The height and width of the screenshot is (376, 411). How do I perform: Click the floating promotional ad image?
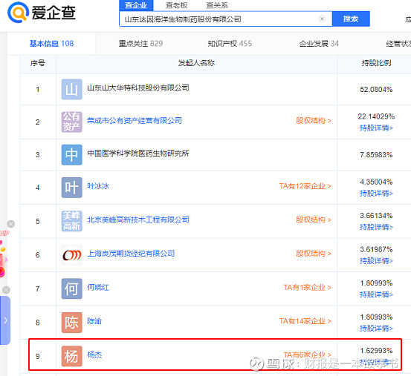[3, 254]
